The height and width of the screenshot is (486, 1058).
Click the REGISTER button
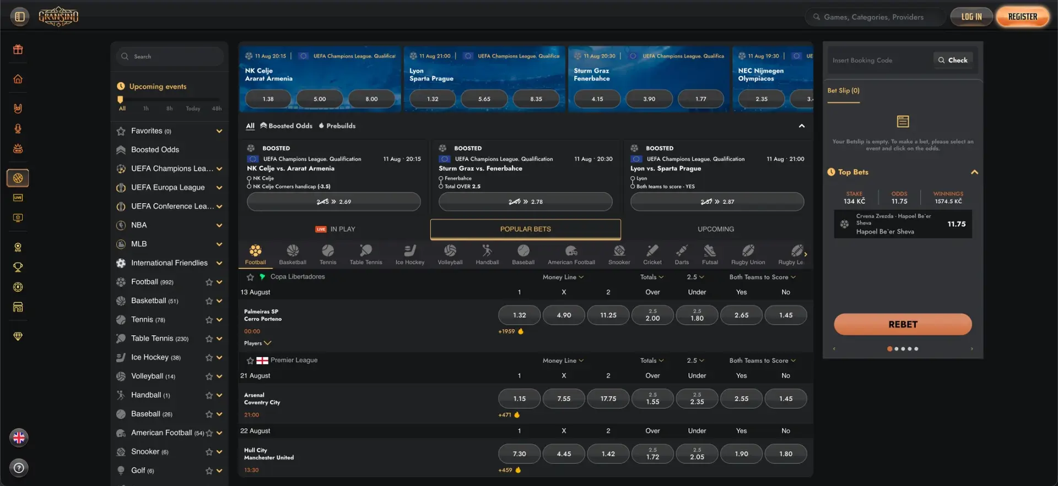[1023, 17]
